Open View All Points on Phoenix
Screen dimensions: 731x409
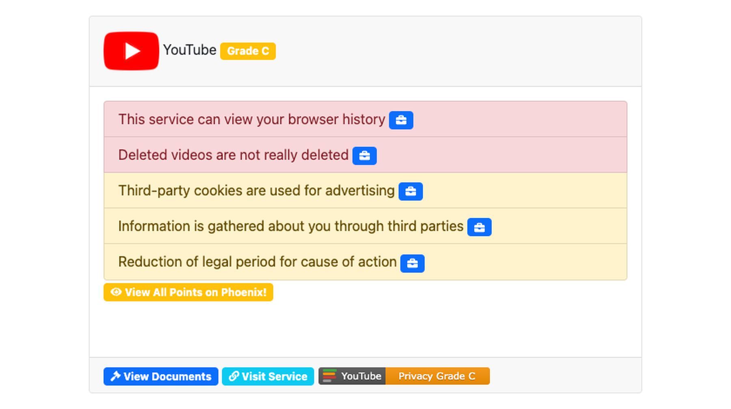[188, 292]
